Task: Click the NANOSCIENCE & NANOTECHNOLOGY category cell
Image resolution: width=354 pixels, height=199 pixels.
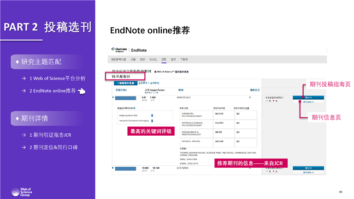Action: [196, 133]
